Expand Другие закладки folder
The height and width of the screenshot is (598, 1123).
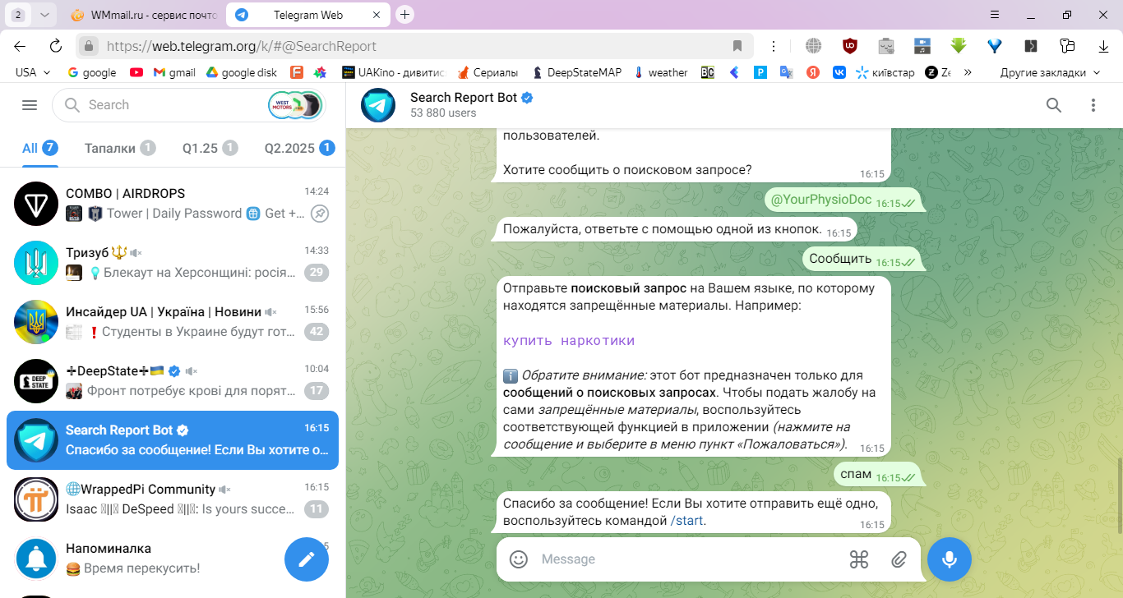click(1050, 72)
